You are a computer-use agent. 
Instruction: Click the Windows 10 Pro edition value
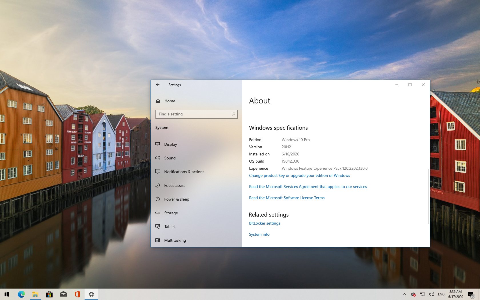coord(296,140)
